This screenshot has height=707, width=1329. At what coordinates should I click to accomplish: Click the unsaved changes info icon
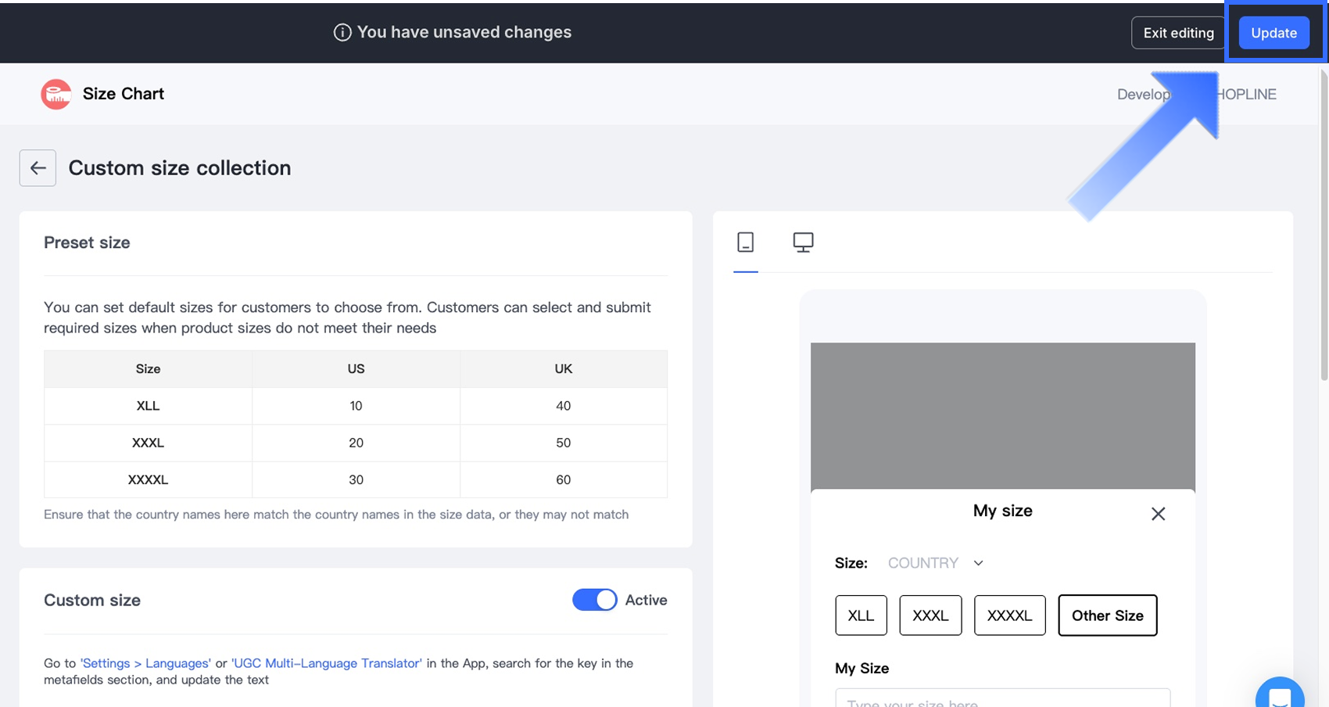coord(342,32)
